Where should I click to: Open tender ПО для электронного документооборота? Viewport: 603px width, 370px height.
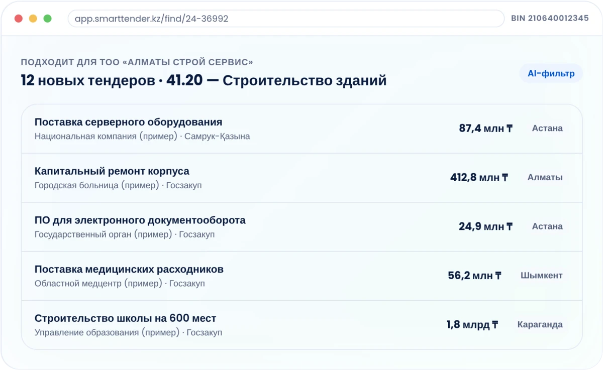(301, 227)
